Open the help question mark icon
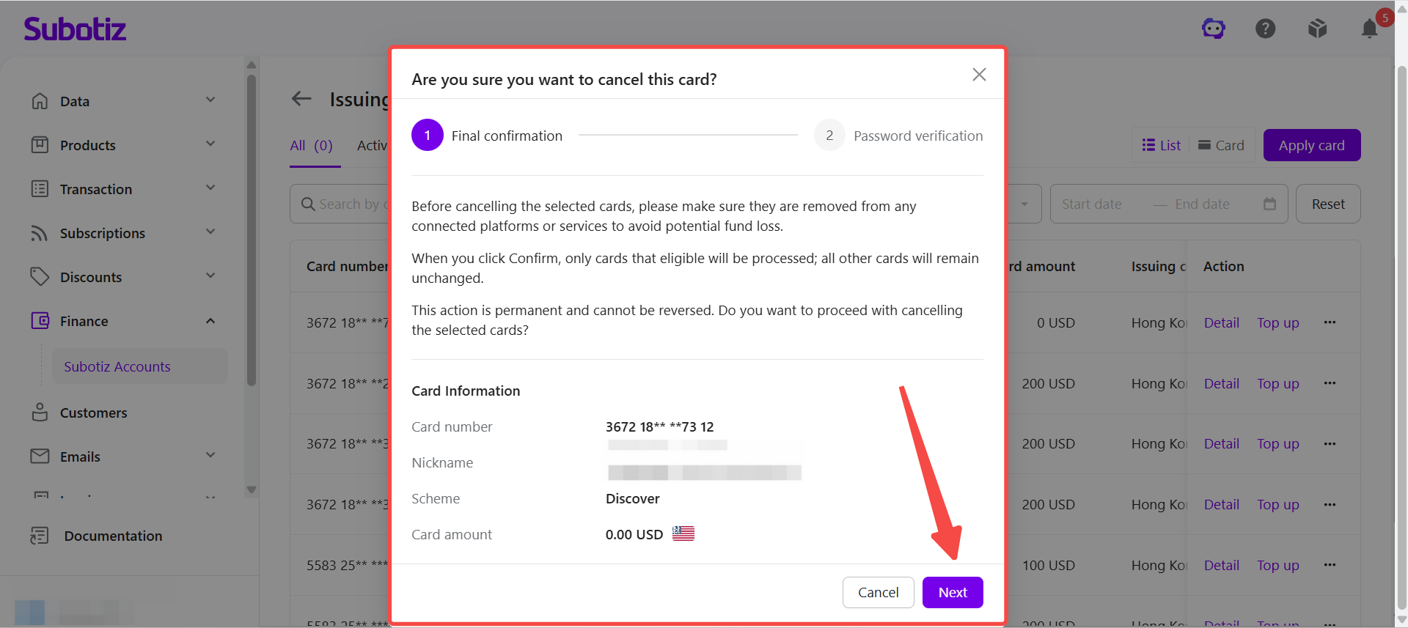The image size is (1408, 628). pyautogui.click(x=1265, y=29)
